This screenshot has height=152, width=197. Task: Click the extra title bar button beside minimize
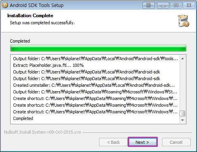(x=148, y=5)
